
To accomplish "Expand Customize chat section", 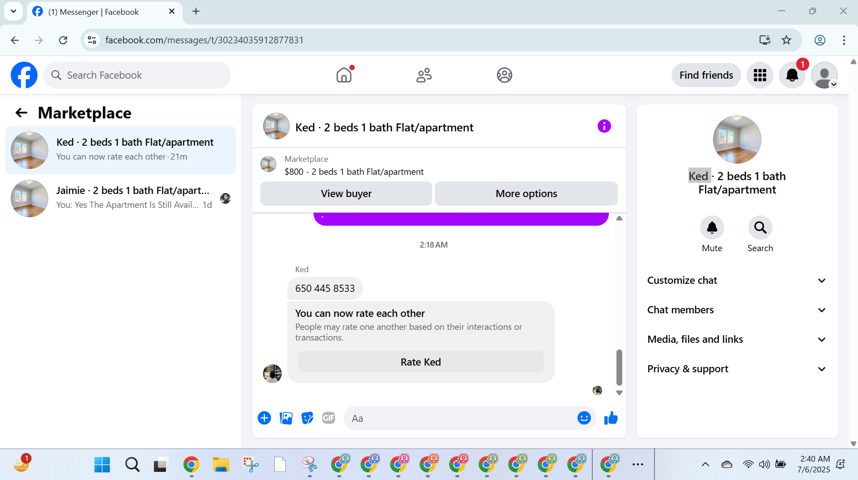I will point(737,280).
